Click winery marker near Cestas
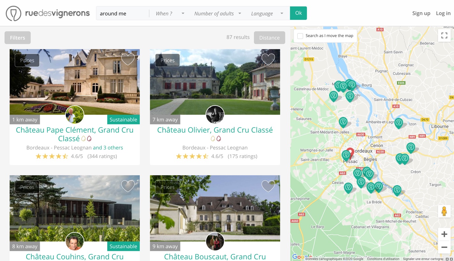The image size is (454, 261). click(x=348, y=187)
